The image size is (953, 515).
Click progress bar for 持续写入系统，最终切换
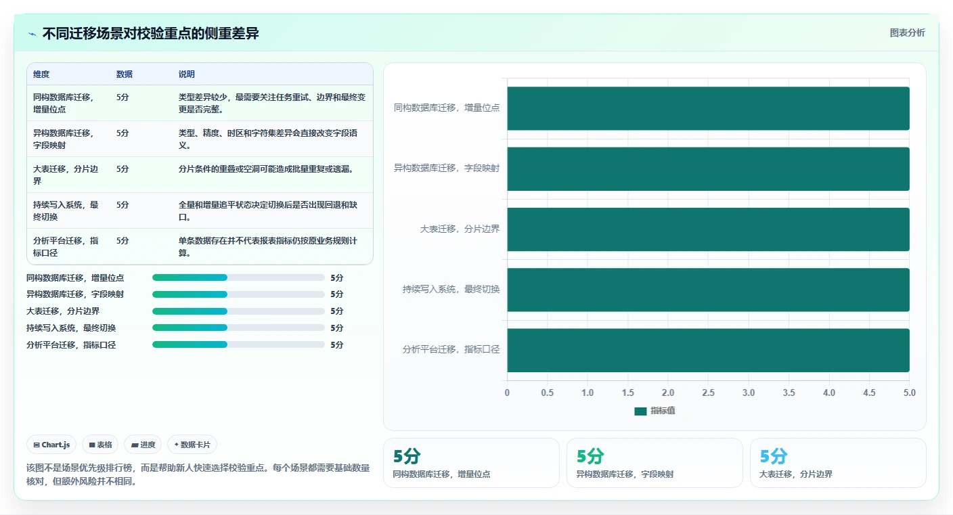click(238, 328)
